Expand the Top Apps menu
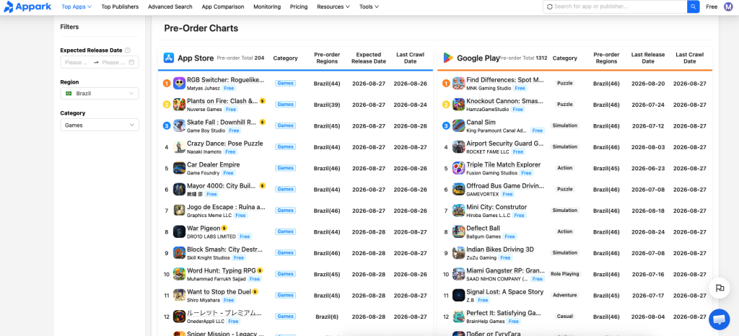 pos(76,6)
